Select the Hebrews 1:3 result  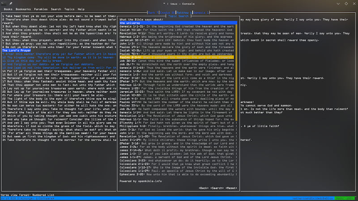click(x=177, y=37)
